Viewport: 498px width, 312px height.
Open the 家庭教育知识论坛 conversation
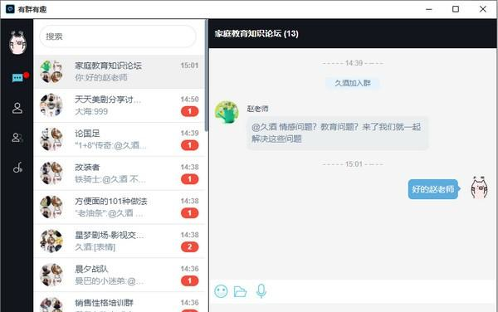point(119,71)
